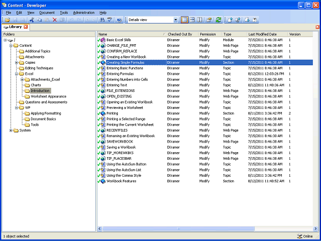This screenshot has height=241, width=321.
Task: Sort by the Version column header
Action: tap(300, 35)
